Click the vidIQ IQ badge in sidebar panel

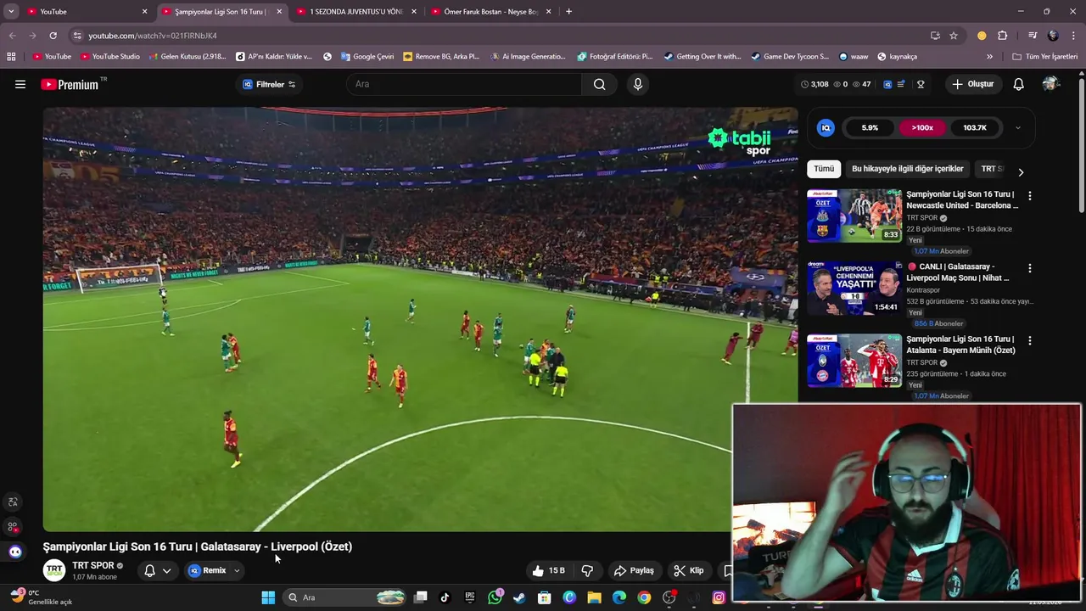(826, 128)
